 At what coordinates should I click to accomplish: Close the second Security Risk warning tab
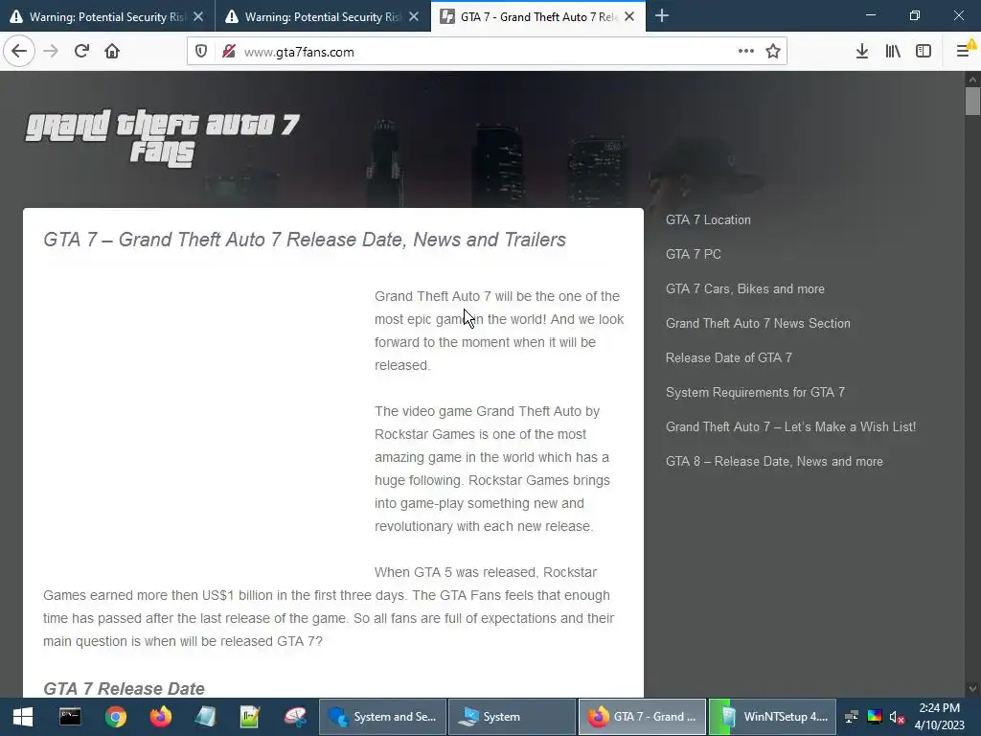[x=414, y=17]
